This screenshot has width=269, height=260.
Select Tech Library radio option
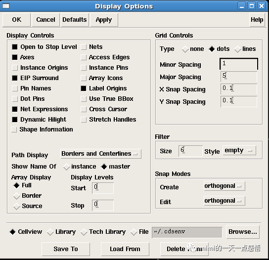click(x=84, y=232)
